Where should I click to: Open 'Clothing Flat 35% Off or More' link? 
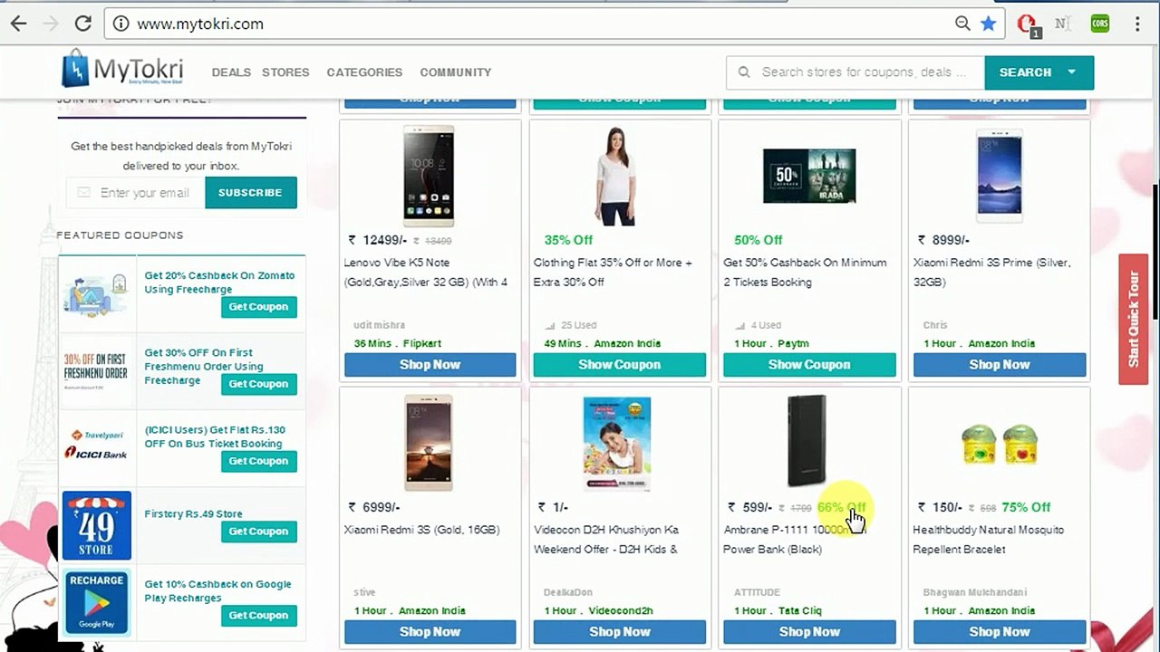click(x=614, y=273)
